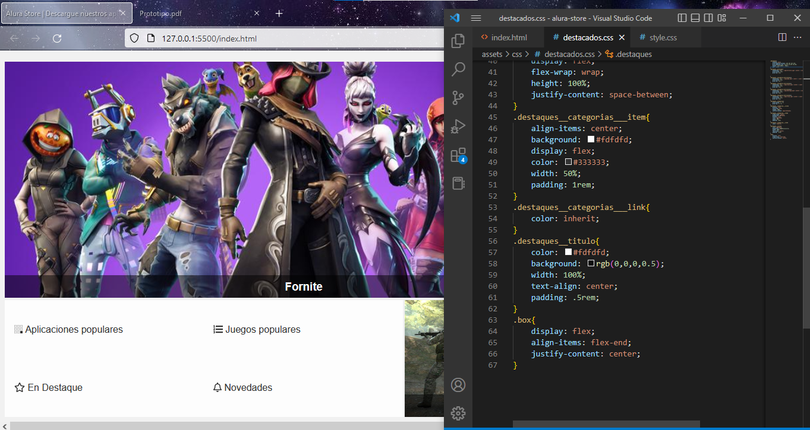Close the destacados.css editor tab
This screenshot has height=430, width=810.
622,37
